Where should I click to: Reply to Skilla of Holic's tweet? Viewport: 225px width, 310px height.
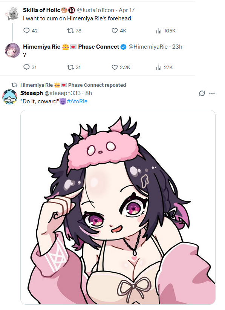31,31
